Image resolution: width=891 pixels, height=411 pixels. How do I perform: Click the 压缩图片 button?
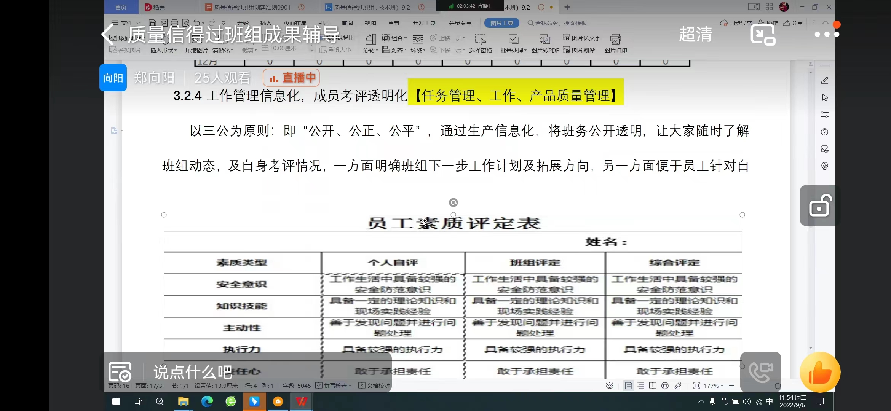tap(196, 50)
